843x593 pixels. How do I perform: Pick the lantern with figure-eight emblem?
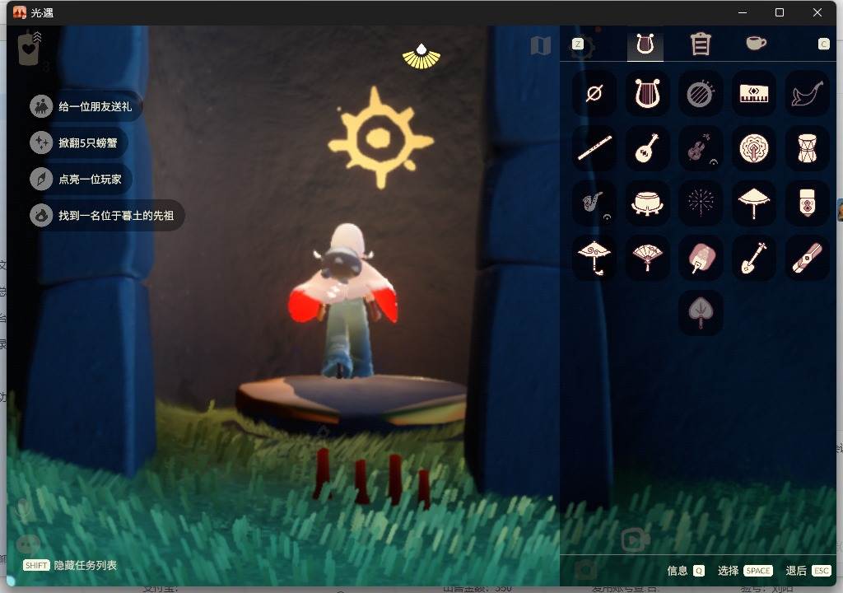pyautogui.click(x=807, y=203)
